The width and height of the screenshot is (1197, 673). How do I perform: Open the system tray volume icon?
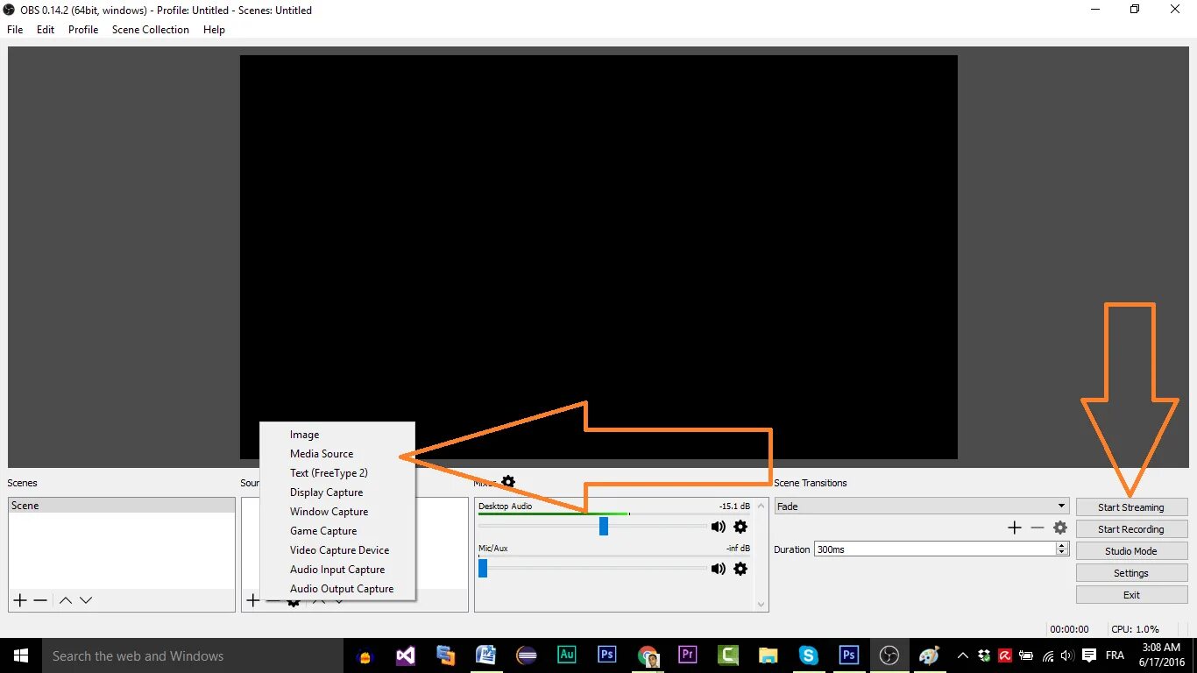[x=1067, y=655]
